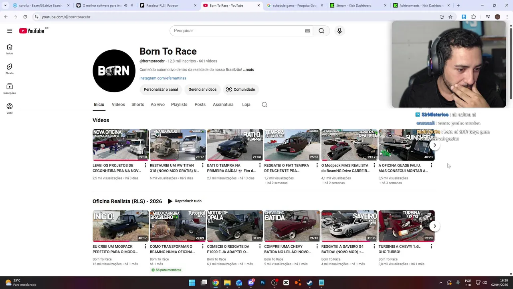
Task: Show next videos in Oficina Realista row
Action: 434,226
